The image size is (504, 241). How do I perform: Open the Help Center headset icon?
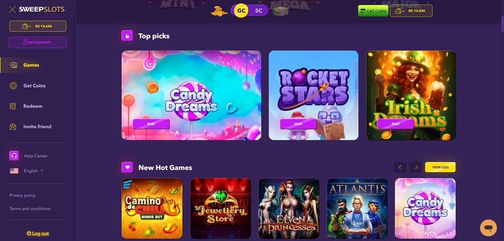point(14,155)
